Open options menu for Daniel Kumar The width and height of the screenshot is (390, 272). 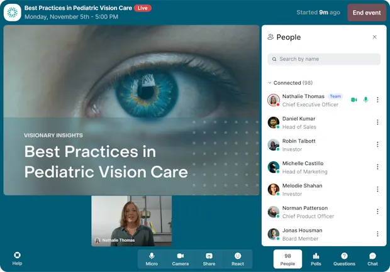click(x=377, y=122)
